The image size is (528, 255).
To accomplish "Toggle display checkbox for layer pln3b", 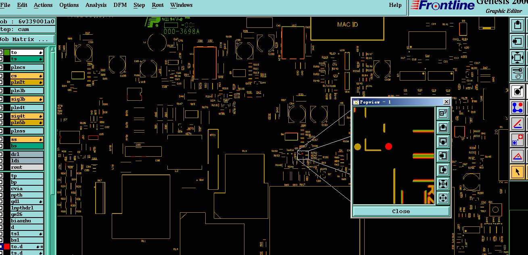I will point(2,91).
